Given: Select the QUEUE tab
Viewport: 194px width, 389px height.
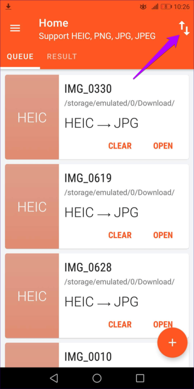Looking at the screenshot, I should (x=20, y=56).
